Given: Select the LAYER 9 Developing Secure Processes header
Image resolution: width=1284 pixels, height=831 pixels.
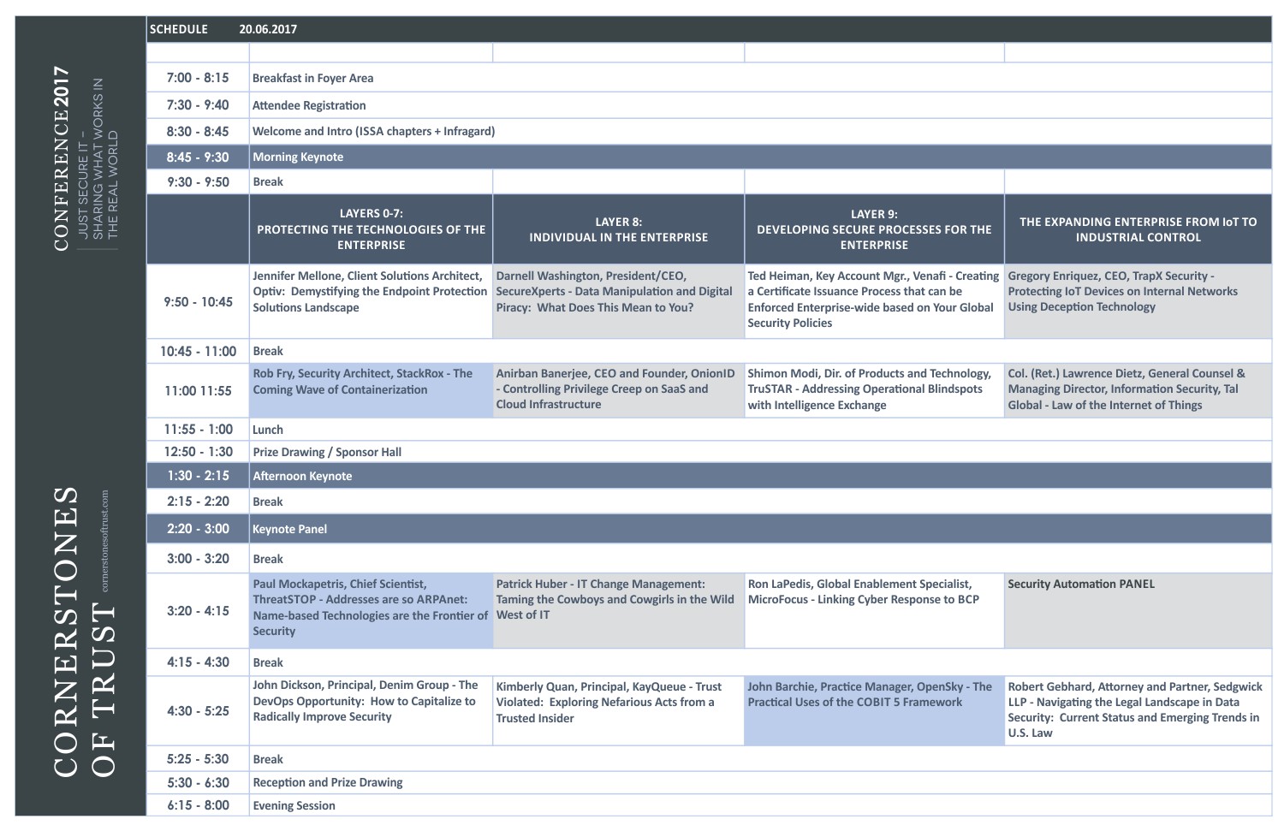Looking at the screenshot, I should pos(874,229).
